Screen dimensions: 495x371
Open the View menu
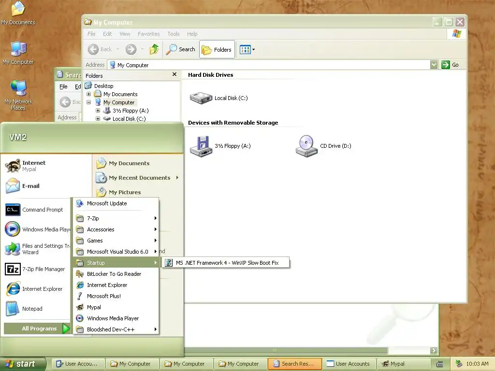(125, 34)
